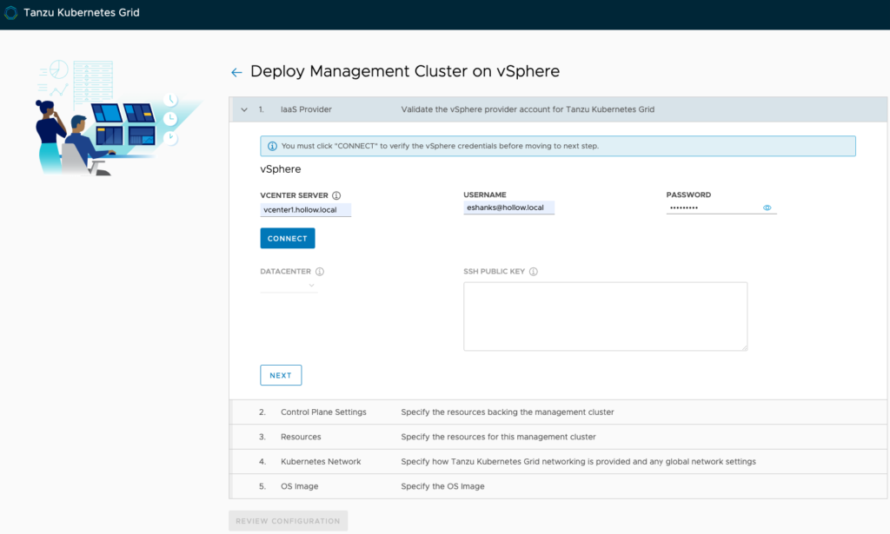This screenshot has width=890, height=534.
Task: Click into the vCenter Server field
Action: (305, 210)
